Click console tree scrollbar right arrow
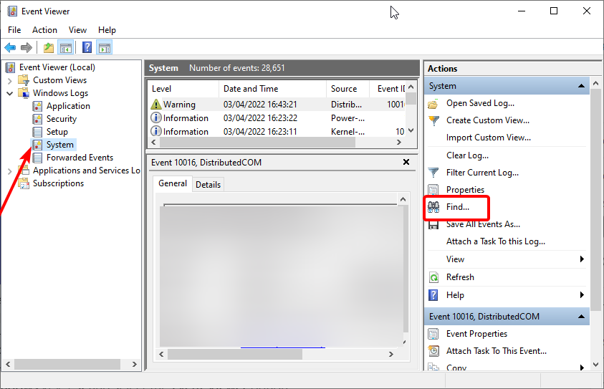 tap(135, 365)
